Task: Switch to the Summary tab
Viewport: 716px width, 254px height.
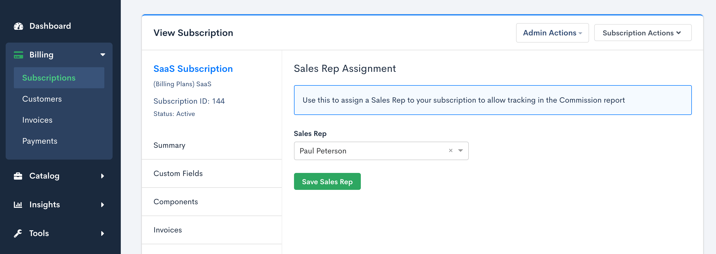Action: pos(169,145)
